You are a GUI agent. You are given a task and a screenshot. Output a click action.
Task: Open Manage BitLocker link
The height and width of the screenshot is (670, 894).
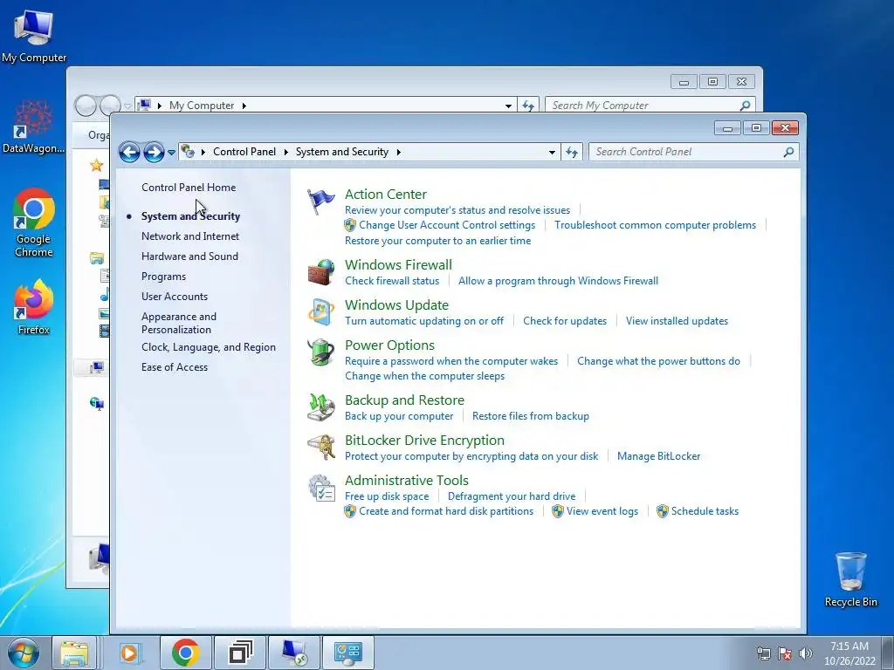[658, 456]
